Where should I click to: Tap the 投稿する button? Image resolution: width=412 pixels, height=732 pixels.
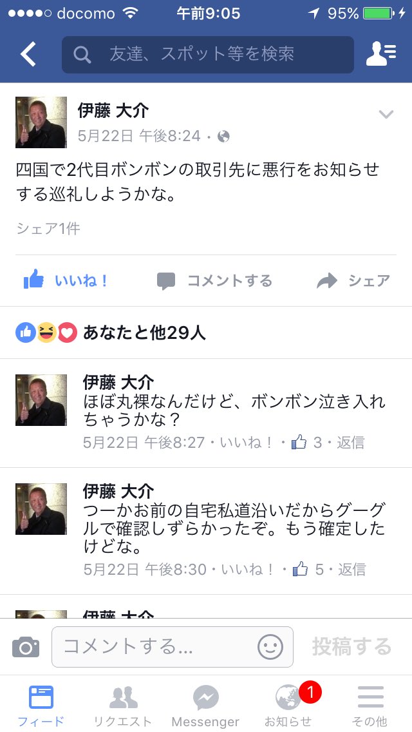tap(352, 646)
